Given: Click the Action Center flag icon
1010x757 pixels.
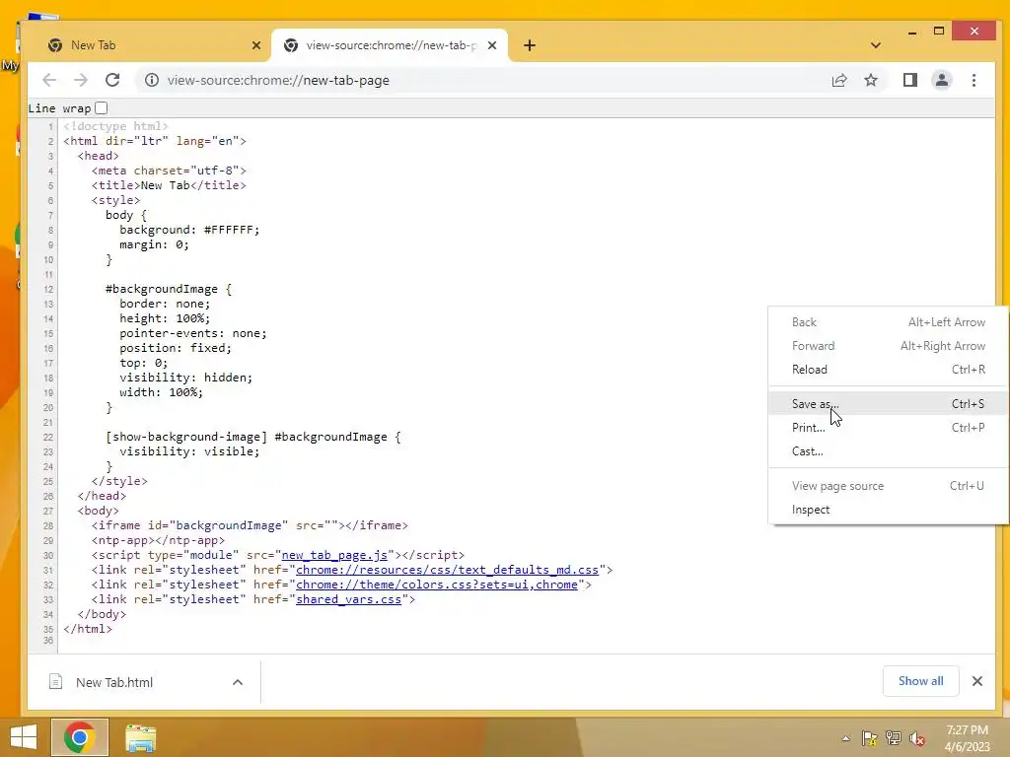Looking at the screenshot, I should 869,738.
